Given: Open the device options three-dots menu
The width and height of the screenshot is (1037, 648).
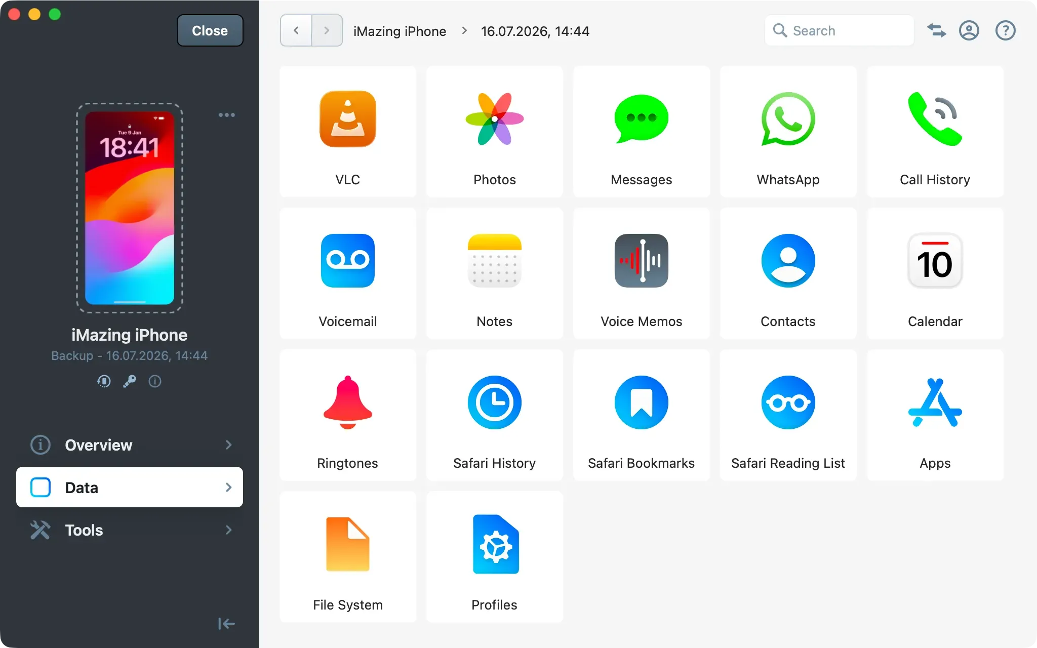Looking at the screenshot, I should (227, 115).
